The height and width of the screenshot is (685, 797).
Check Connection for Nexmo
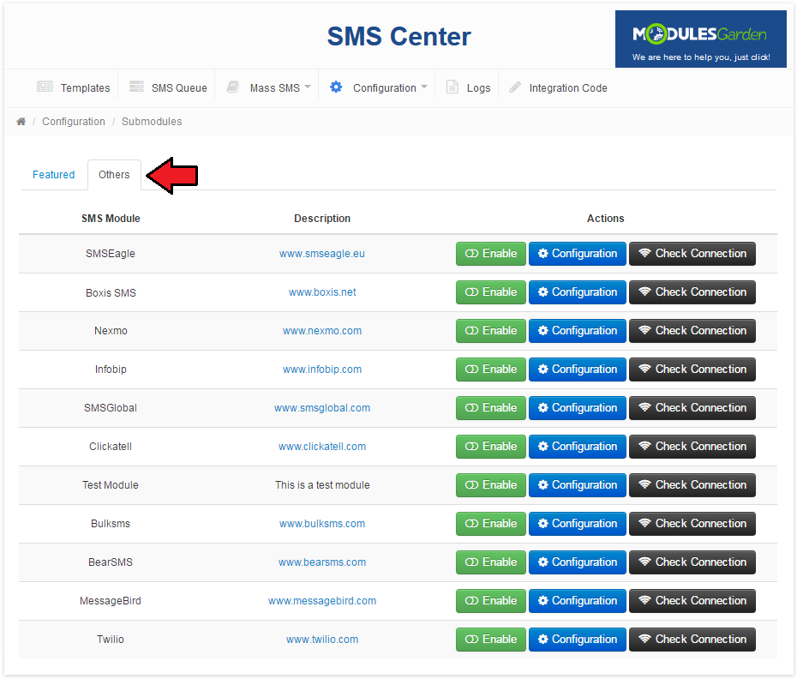point(692,331)
